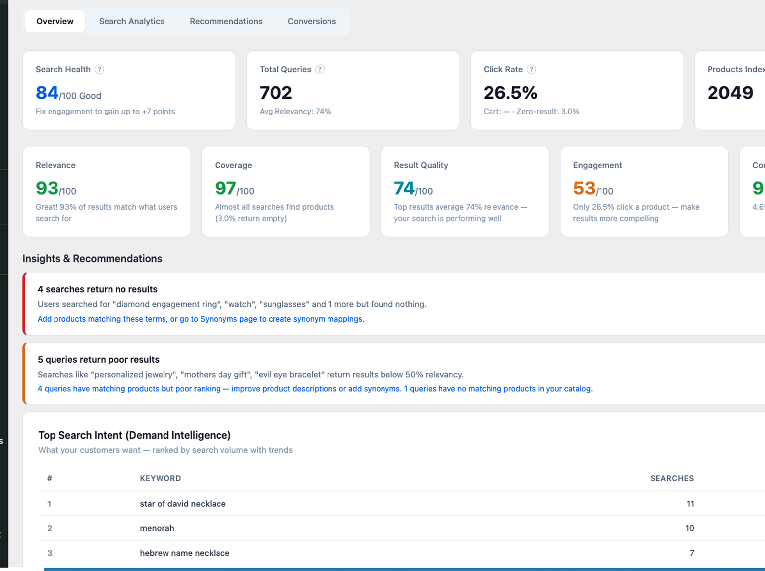
Task: Open the Result Quality score card
Action: 465,191
